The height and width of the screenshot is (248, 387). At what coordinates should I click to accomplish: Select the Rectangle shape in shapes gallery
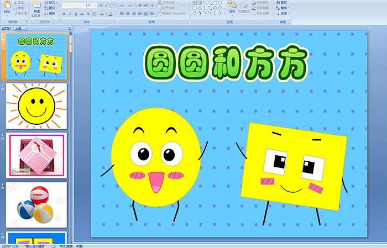215,3
